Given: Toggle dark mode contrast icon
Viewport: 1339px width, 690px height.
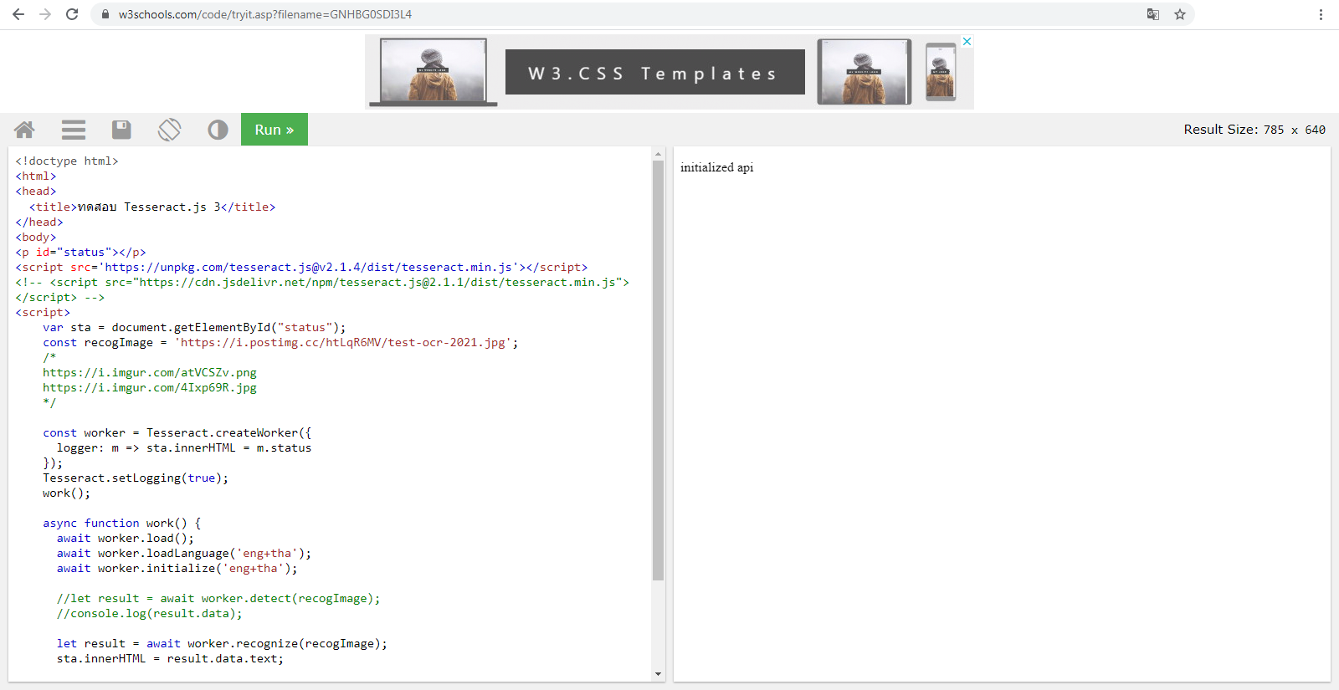Looking at the screenshot, I should [218, 130].
